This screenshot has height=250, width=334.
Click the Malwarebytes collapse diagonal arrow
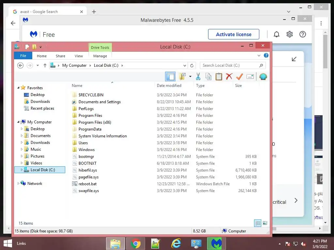(294, 59)
